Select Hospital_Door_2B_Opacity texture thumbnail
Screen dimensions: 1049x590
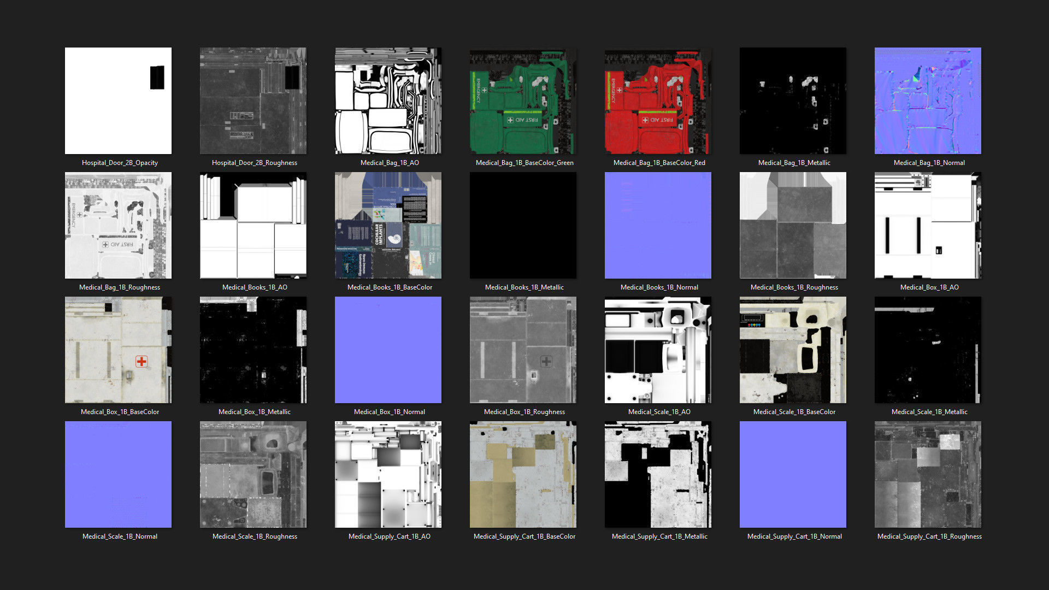click(118, 101)
